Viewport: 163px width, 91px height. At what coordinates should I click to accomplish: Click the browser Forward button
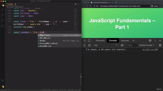(87, 6)
